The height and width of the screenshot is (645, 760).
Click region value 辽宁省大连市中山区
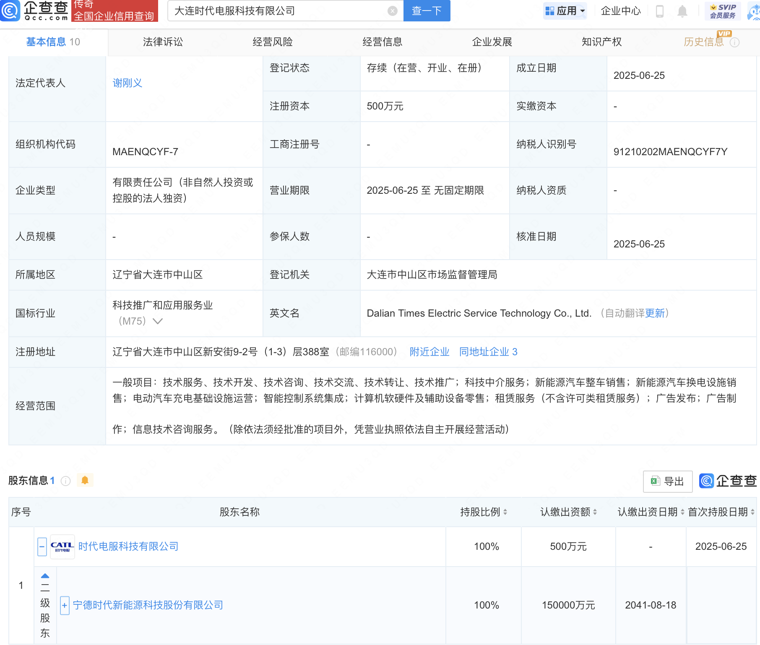(158, 275)
